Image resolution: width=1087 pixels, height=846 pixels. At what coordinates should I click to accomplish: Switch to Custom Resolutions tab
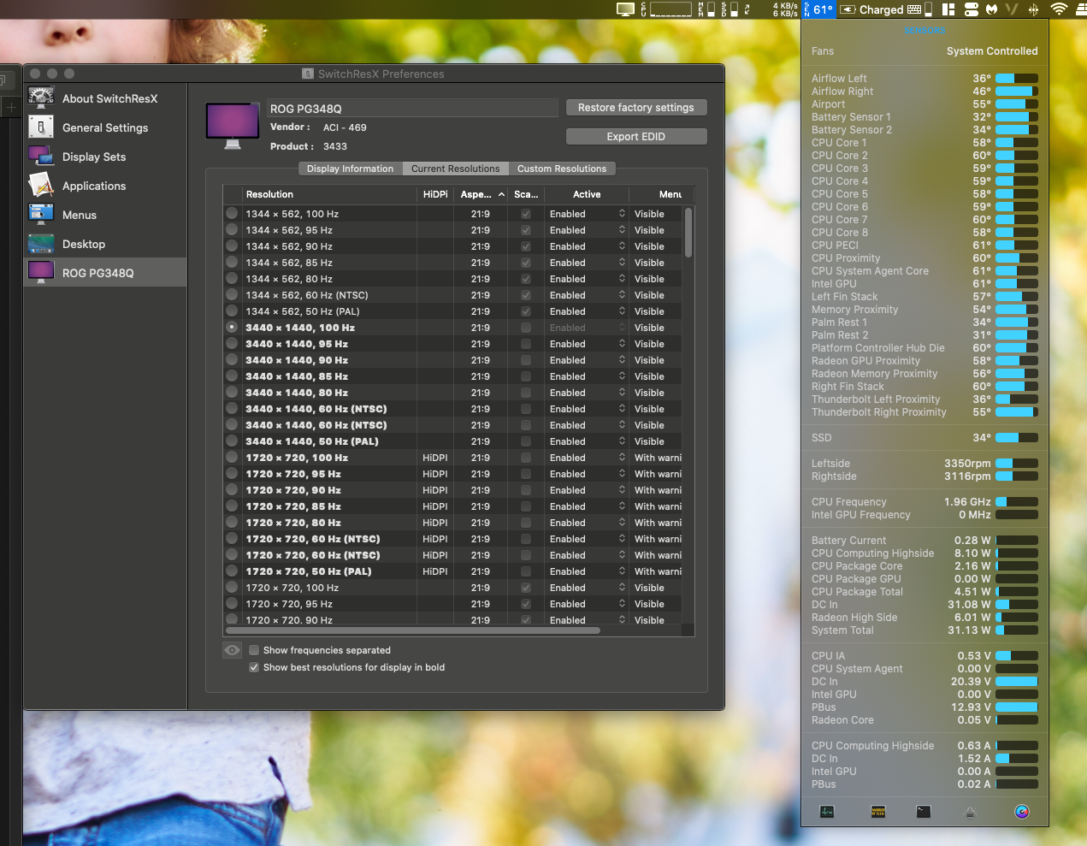click(561, 169)
